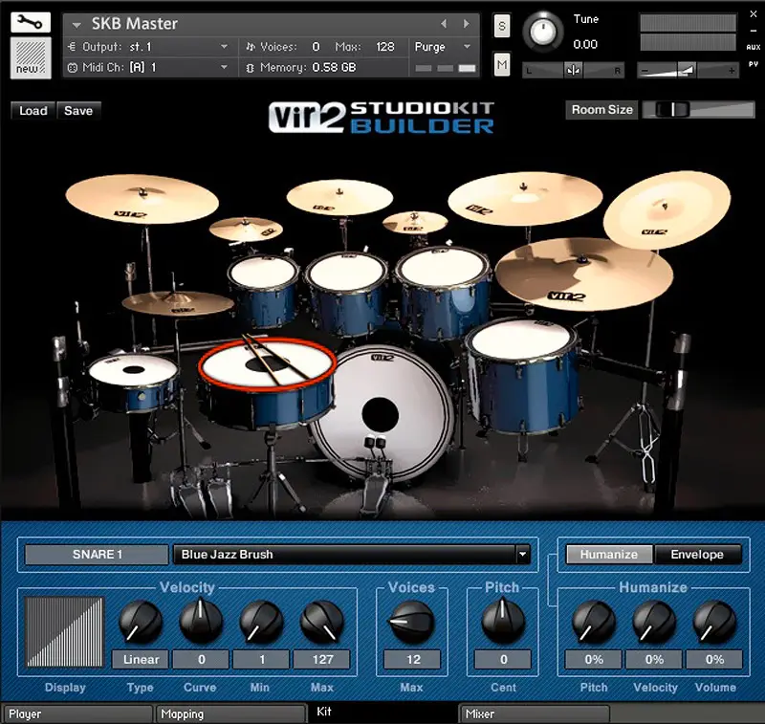Select the right rack tom
765x724 pixels.
tap(442, 291)
